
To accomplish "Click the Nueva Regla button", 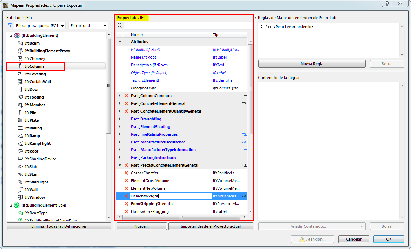I will pyautogui.click(x=312, y=64).
